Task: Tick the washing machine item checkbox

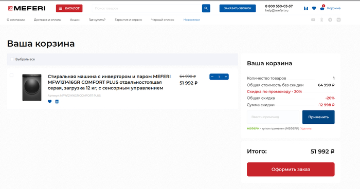Action: (11, 75)
